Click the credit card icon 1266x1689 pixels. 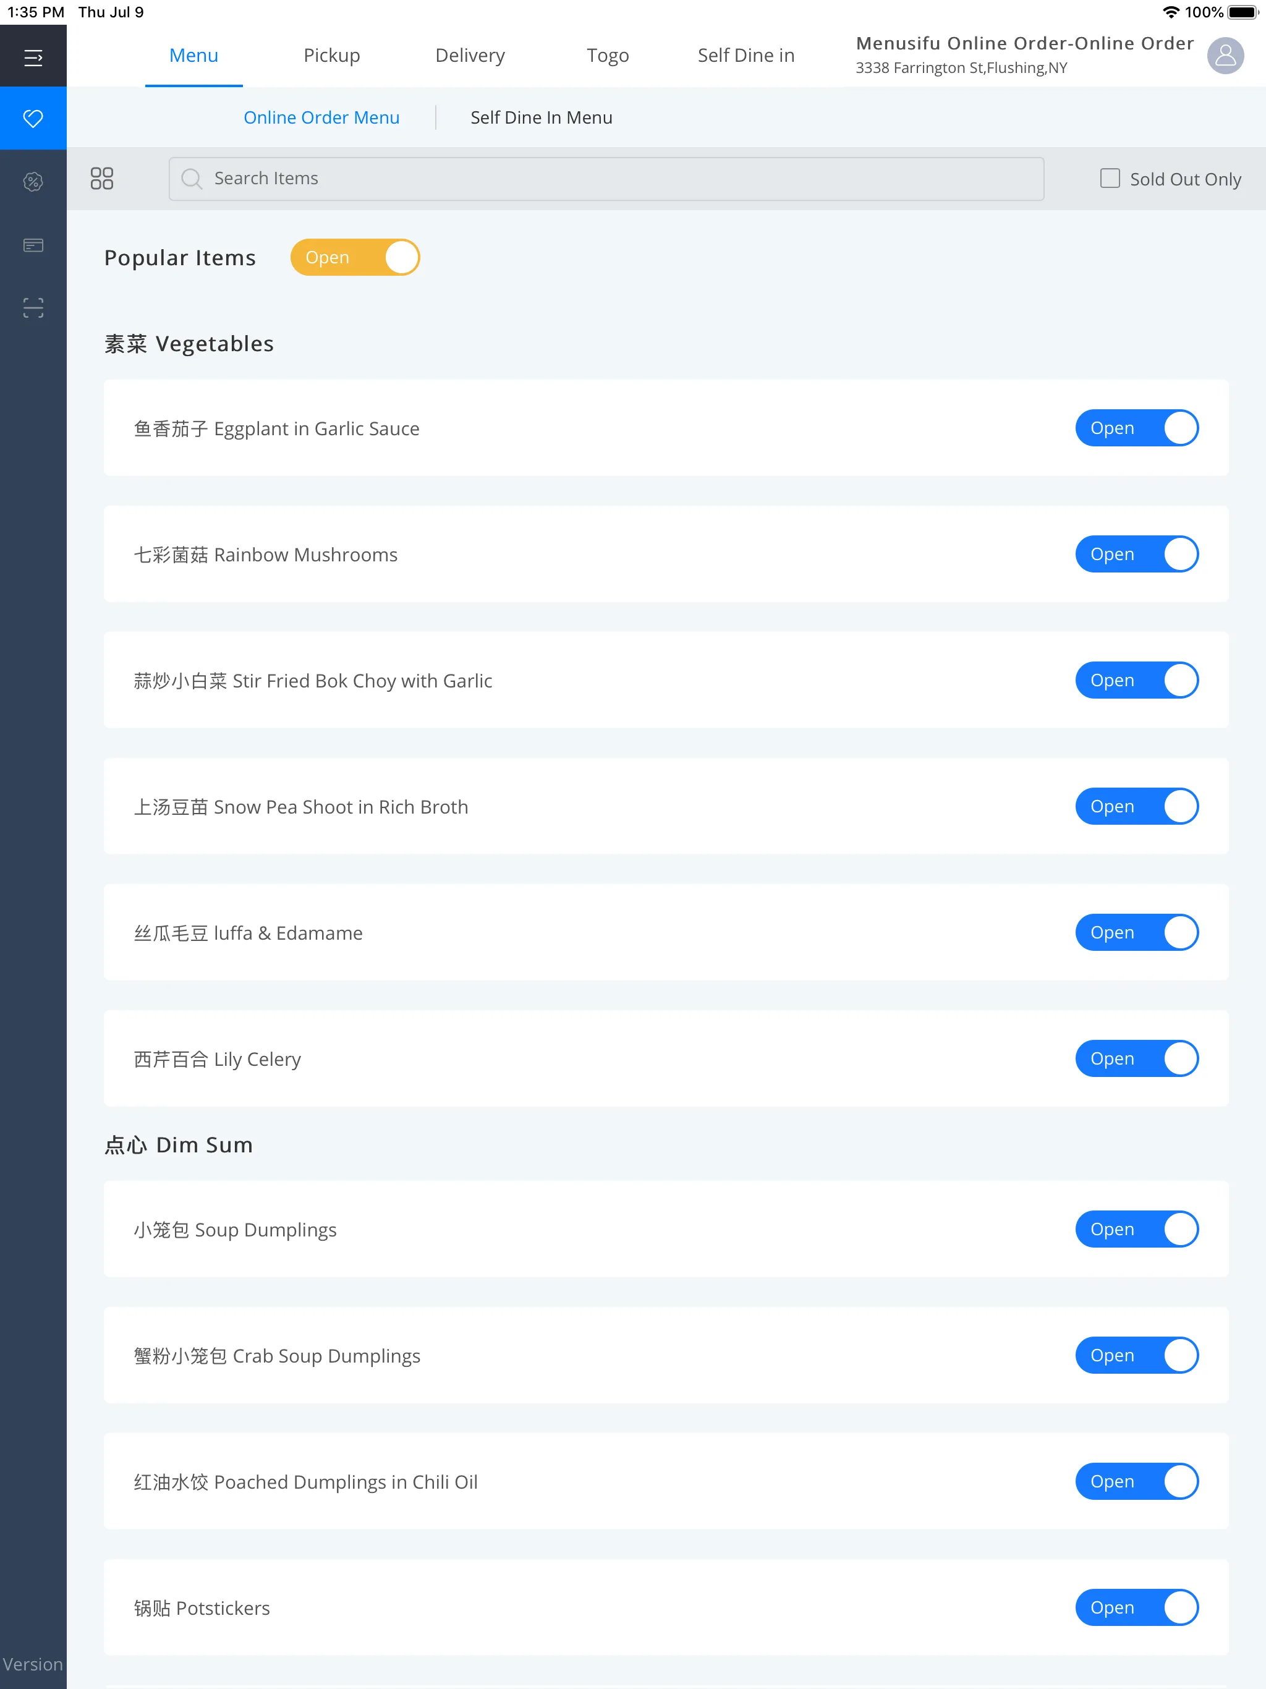35,244
